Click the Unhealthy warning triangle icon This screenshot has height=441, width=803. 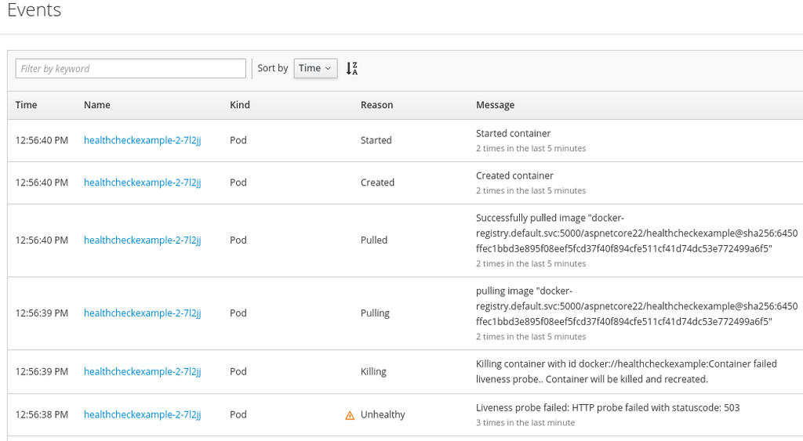click(x=350, y=415)
